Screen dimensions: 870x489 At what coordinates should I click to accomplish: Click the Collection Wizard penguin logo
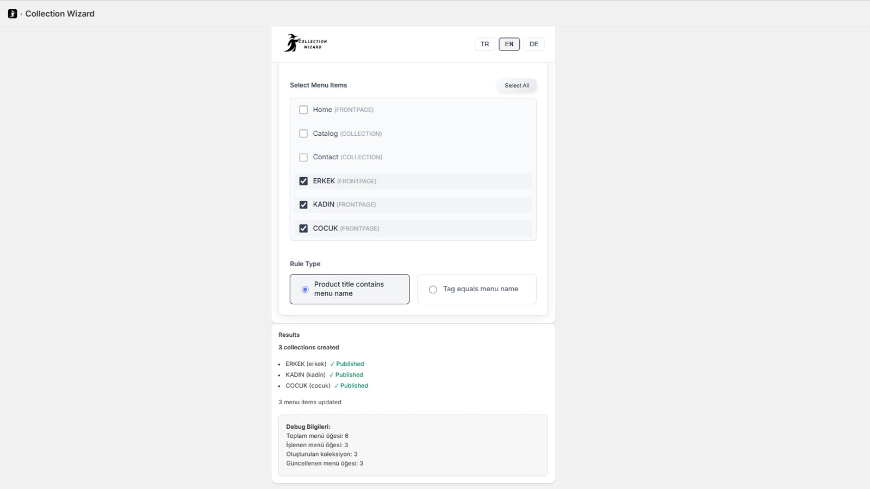pyautogui.click(x=305, y=43)
